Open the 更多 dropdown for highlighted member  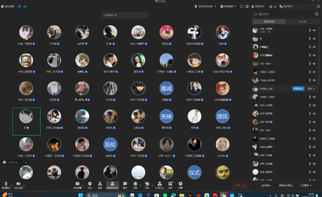312,89
